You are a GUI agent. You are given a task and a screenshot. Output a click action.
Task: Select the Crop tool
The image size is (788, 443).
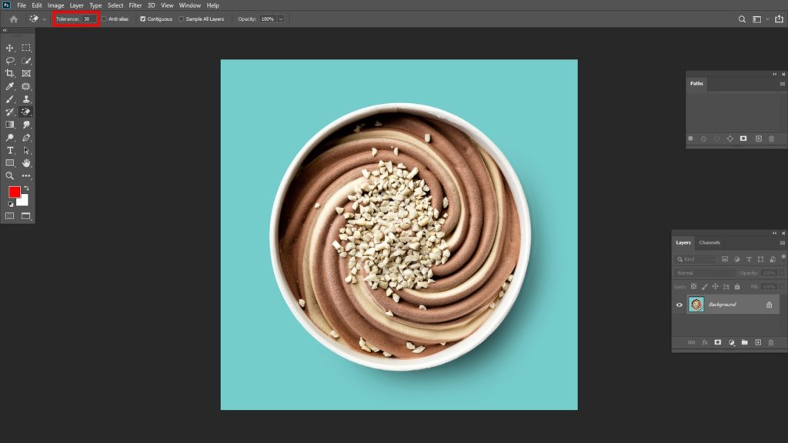pos(9,73)
